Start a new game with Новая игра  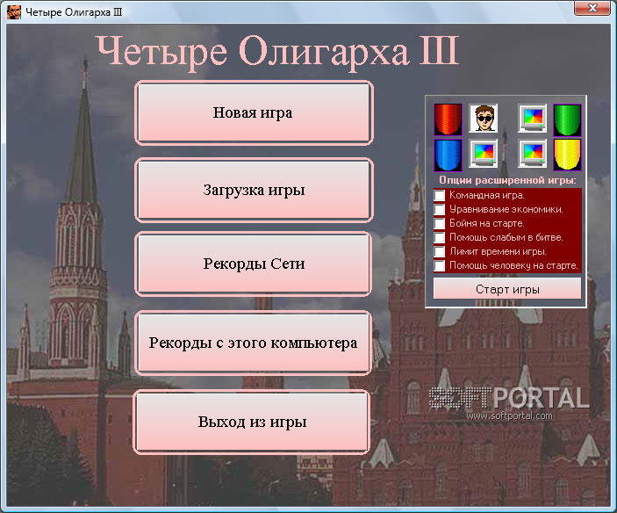[254, 113]
